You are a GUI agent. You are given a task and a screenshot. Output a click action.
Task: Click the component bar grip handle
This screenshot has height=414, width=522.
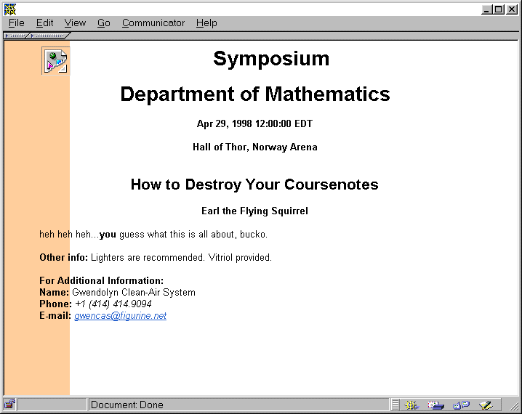[395, 405]
